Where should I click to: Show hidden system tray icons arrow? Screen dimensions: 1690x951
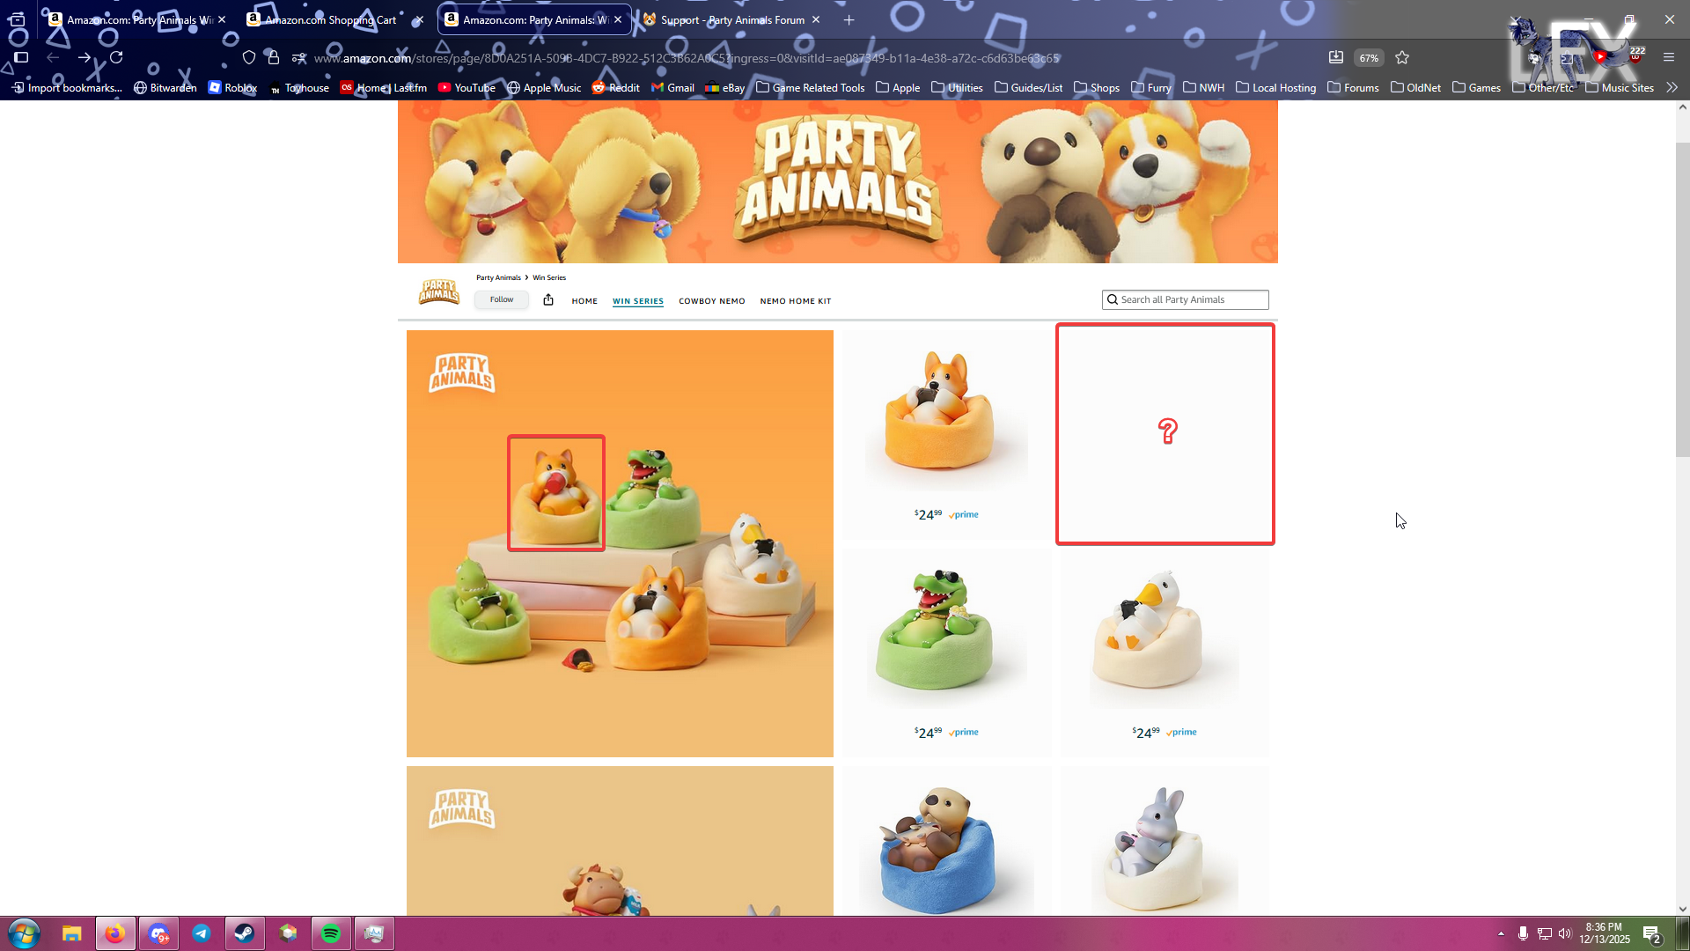[1501, 933]
